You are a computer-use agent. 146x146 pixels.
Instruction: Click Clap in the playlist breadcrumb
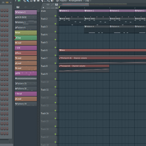(x=87, y=1)
